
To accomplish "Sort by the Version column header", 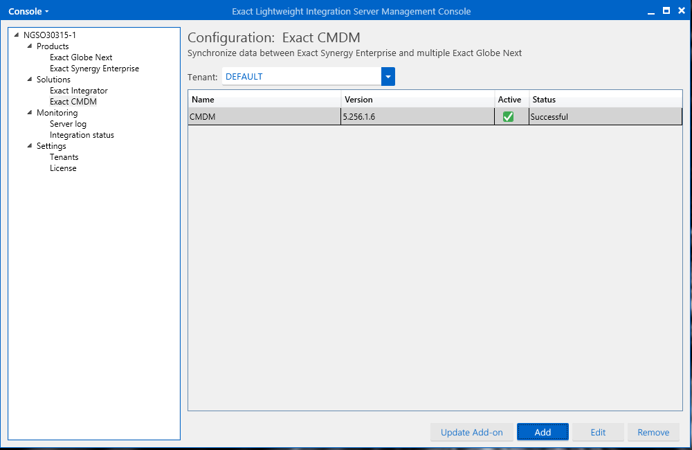I will point(417,100).
